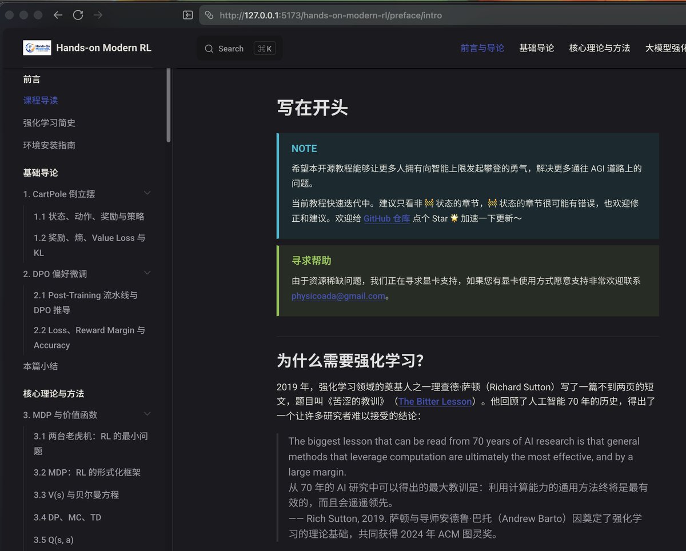This screenshot has width=686, height=551.
Task: Open section 2. DPO 偏好微调
Action: [55, 274]
